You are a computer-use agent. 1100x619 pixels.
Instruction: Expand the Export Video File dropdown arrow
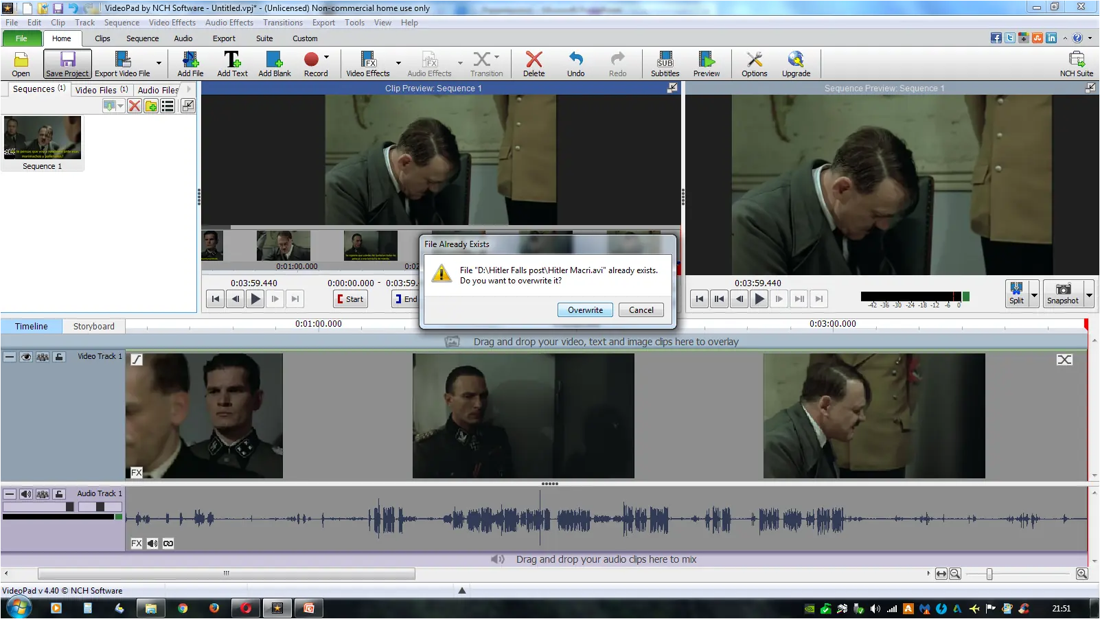159,64
